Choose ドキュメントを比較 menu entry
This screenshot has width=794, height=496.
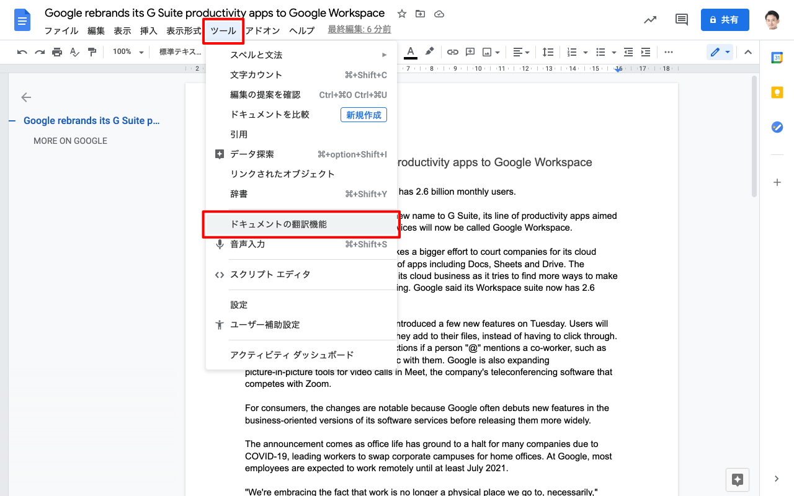[301, 115]
